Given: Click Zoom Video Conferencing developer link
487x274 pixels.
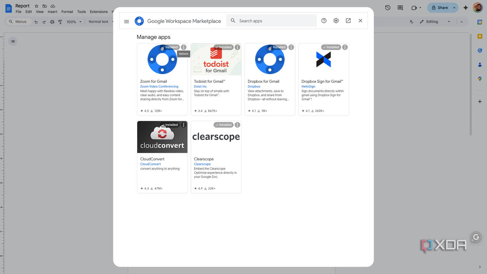Looking at the screenshot, I should (x=159, y=87).
